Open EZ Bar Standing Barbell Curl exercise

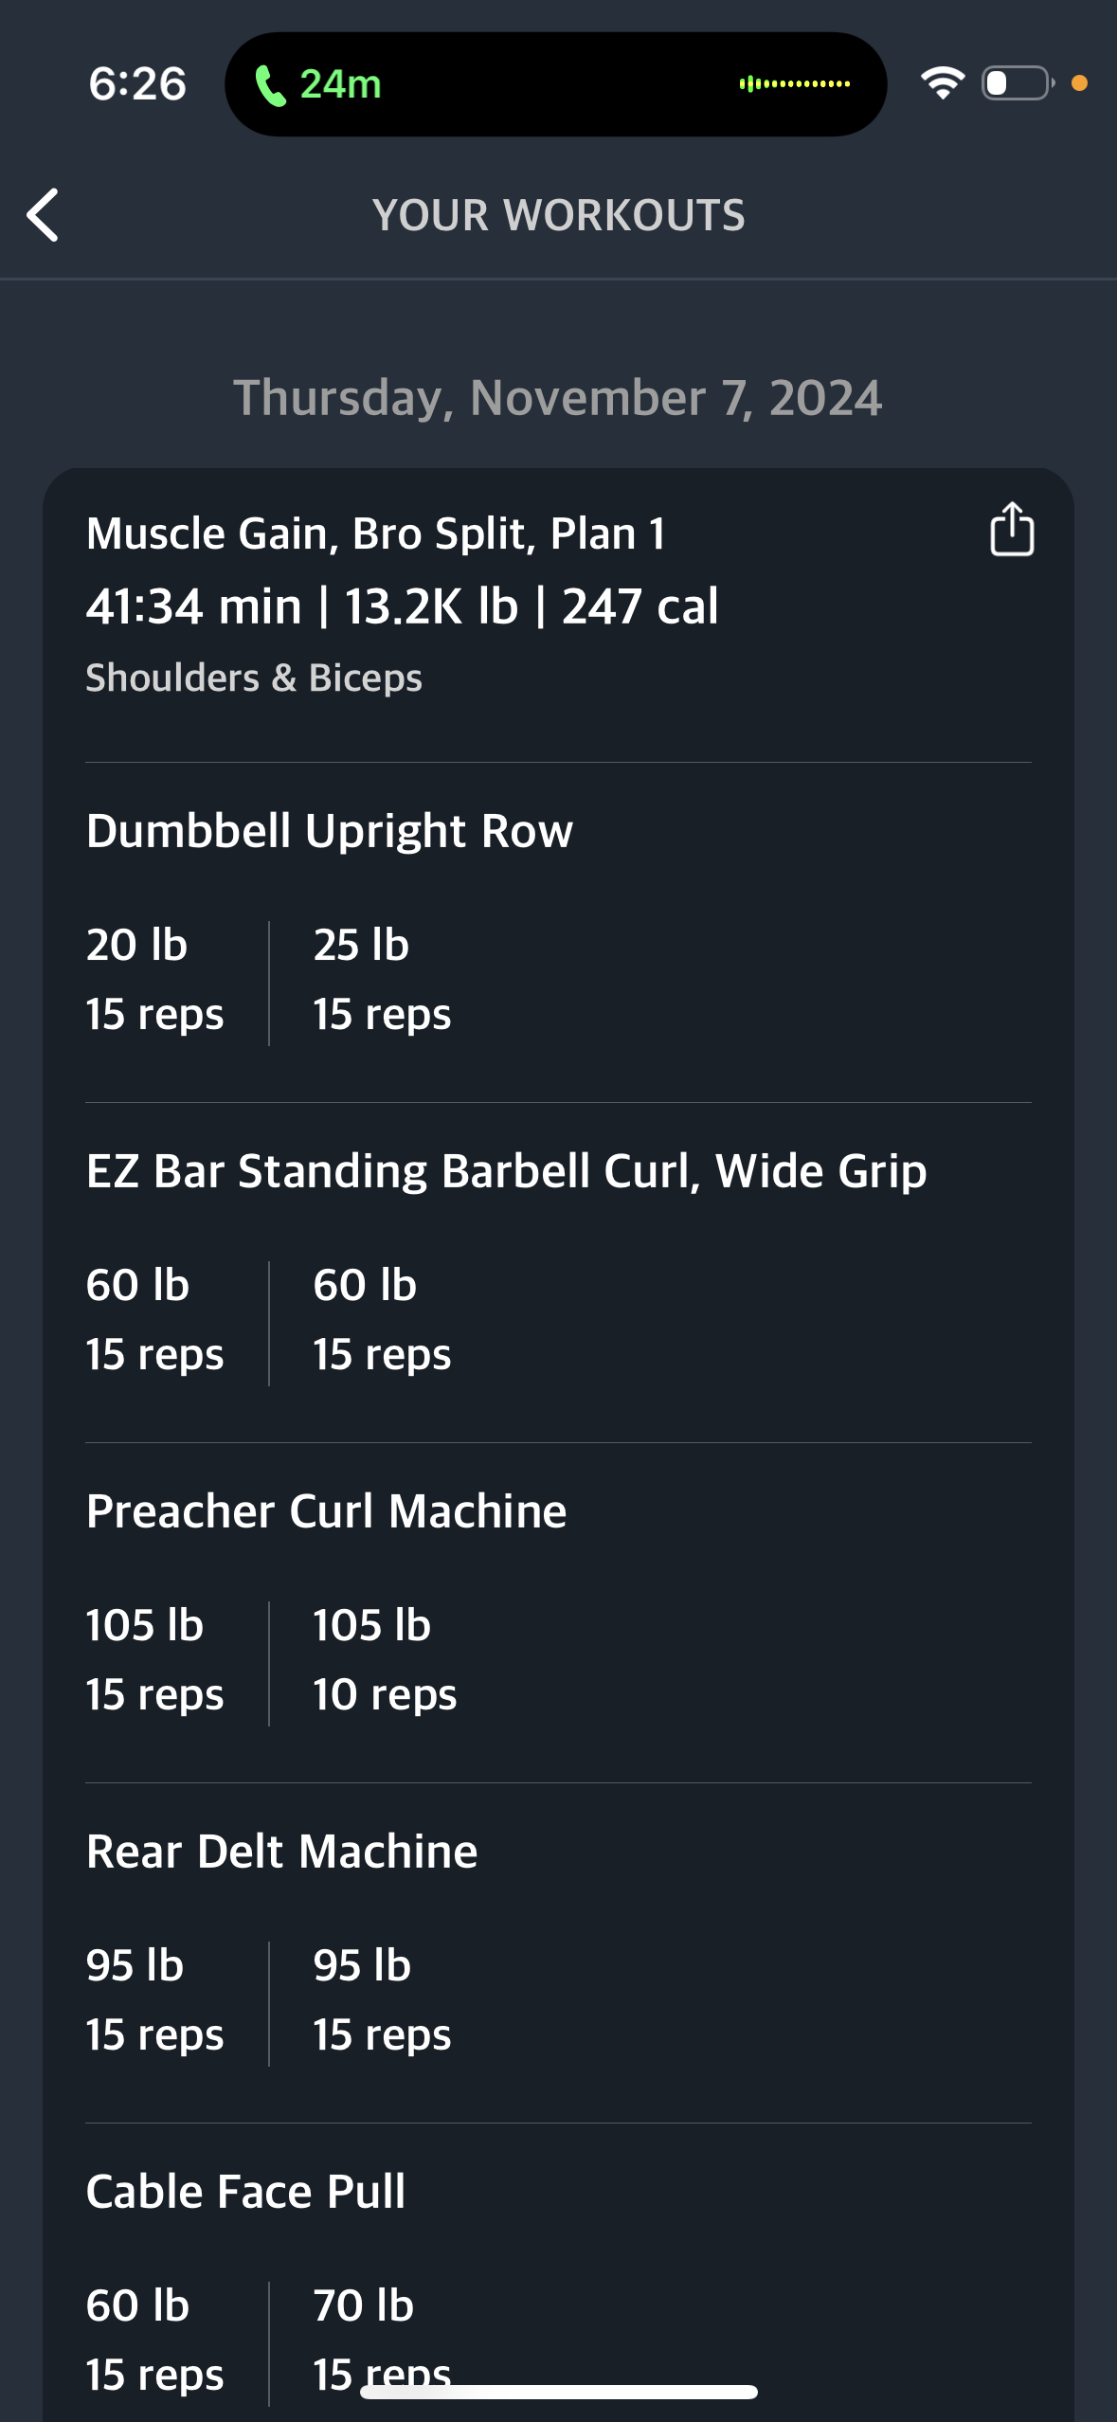click(506, 1171)
